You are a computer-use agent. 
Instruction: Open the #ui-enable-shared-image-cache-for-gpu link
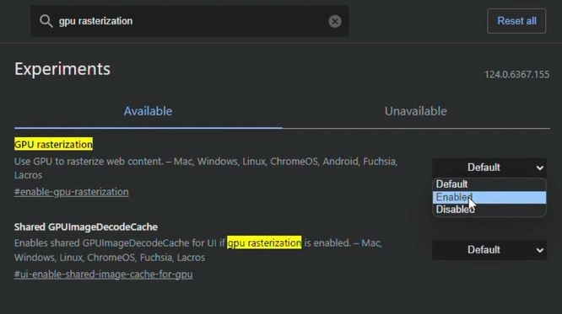(103, 274)
